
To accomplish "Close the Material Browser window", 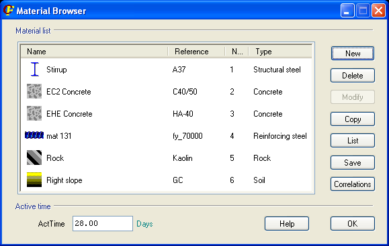I will [378, 11].
